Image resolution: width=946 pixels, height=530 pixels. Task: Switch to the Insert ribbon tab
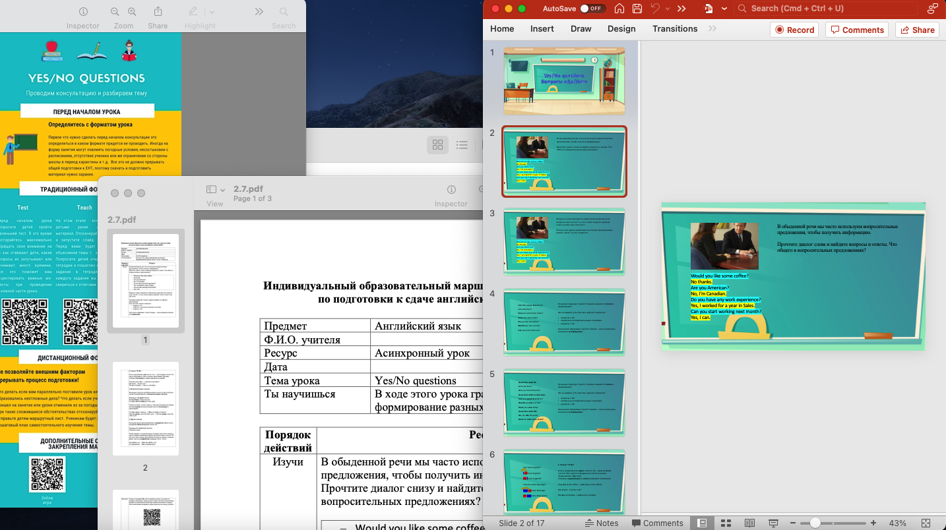[x=542, y=29]
